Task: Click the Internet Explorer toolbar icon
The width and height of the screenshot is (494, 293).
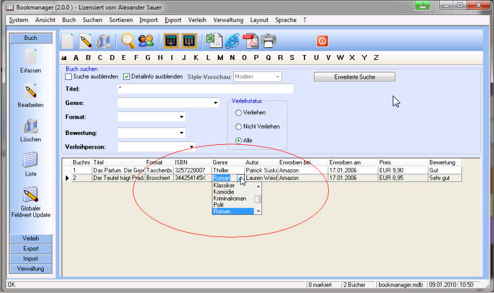Action: (233, 41)
